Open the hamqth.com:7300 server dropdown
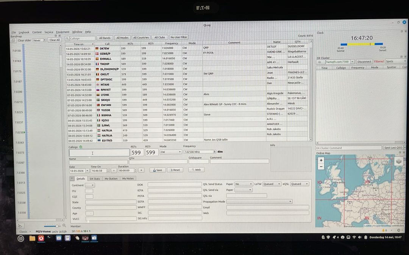The image size is (409, 255). click(x=353, y=62)
